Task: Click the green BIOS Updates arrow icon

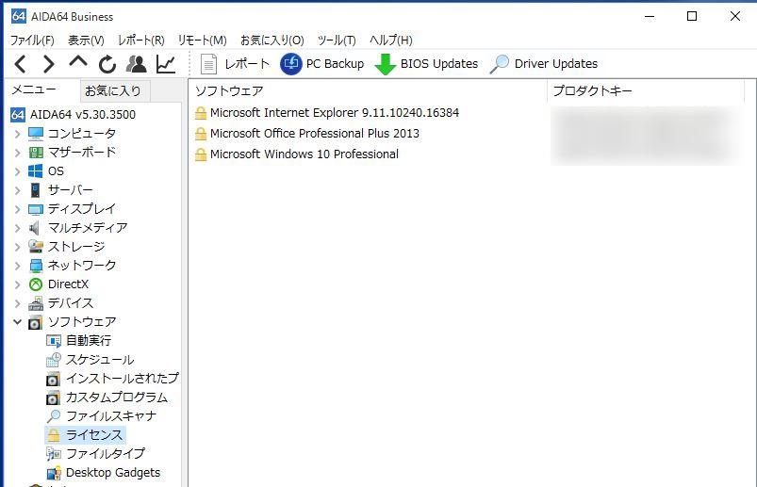Action: [386, 64]
